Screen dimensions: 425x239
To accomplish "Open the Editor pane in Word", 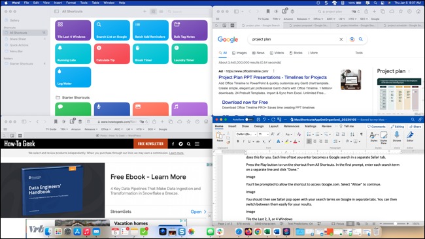I will tap(410, 136).
